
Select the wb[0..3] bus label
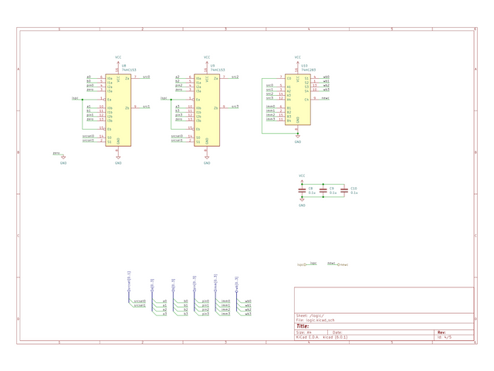236,284
